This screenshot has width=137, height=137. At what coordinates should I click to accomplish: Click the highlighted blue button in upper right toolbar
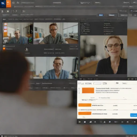[x=101, y=15]
